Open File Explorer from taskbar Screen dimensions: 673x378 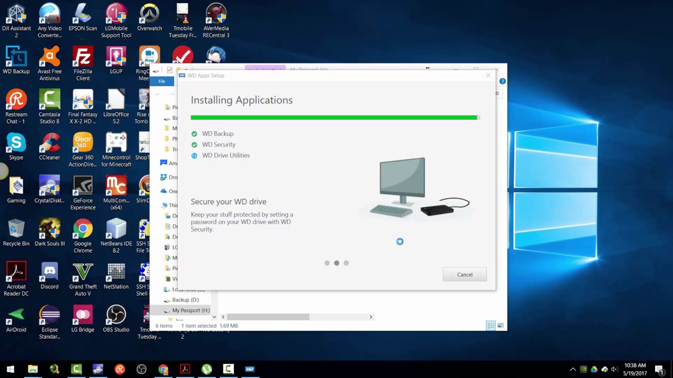(x=33, y=369)
